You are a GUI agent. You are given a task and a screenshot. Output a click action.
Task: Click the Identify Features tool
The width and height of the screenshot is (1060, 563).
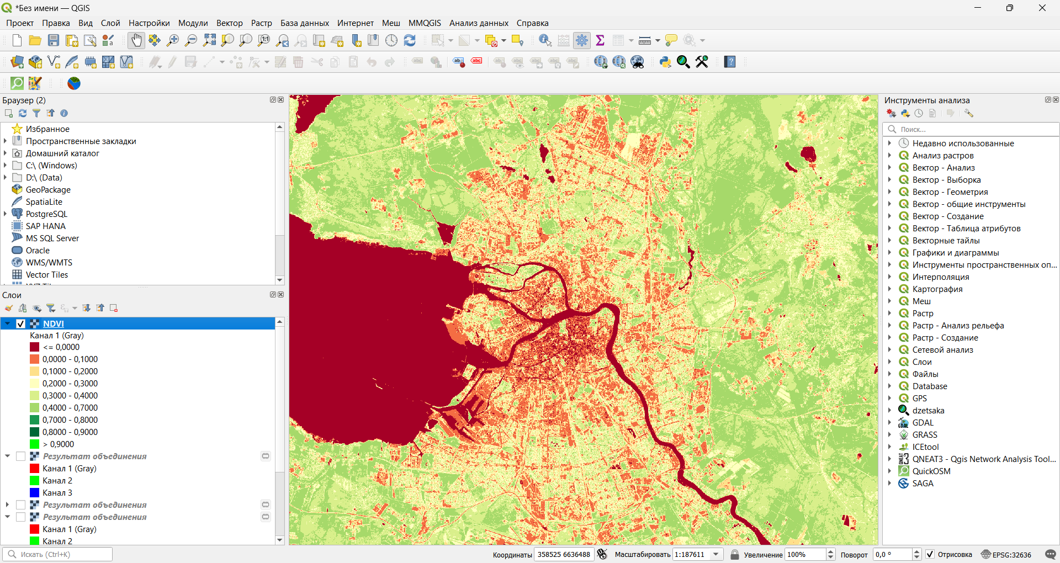tap(545, 40)
